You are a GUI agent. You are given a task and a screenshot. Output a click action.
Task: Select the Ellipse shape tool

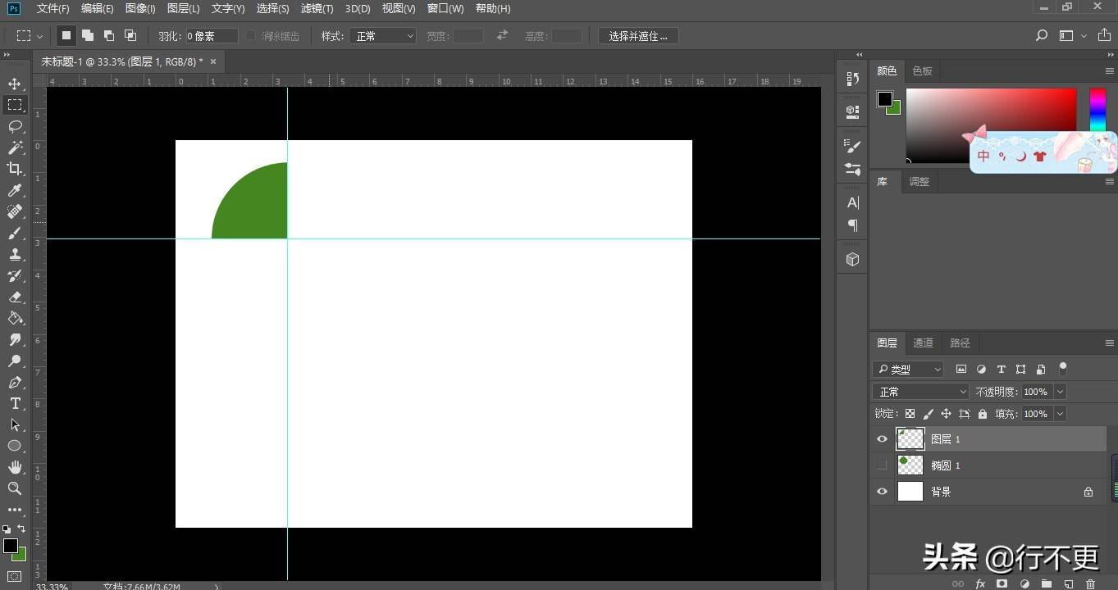click(x=15, y=446)
